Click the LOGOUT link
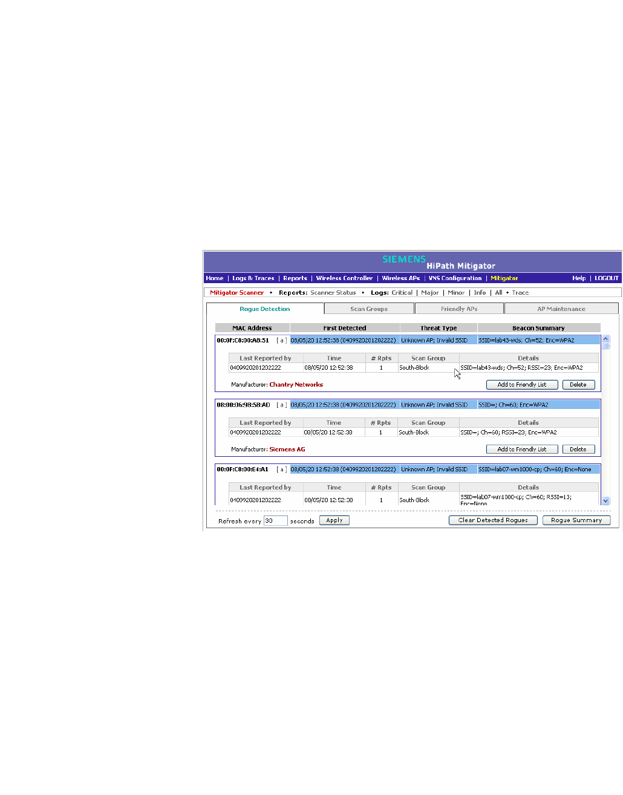 606,278
